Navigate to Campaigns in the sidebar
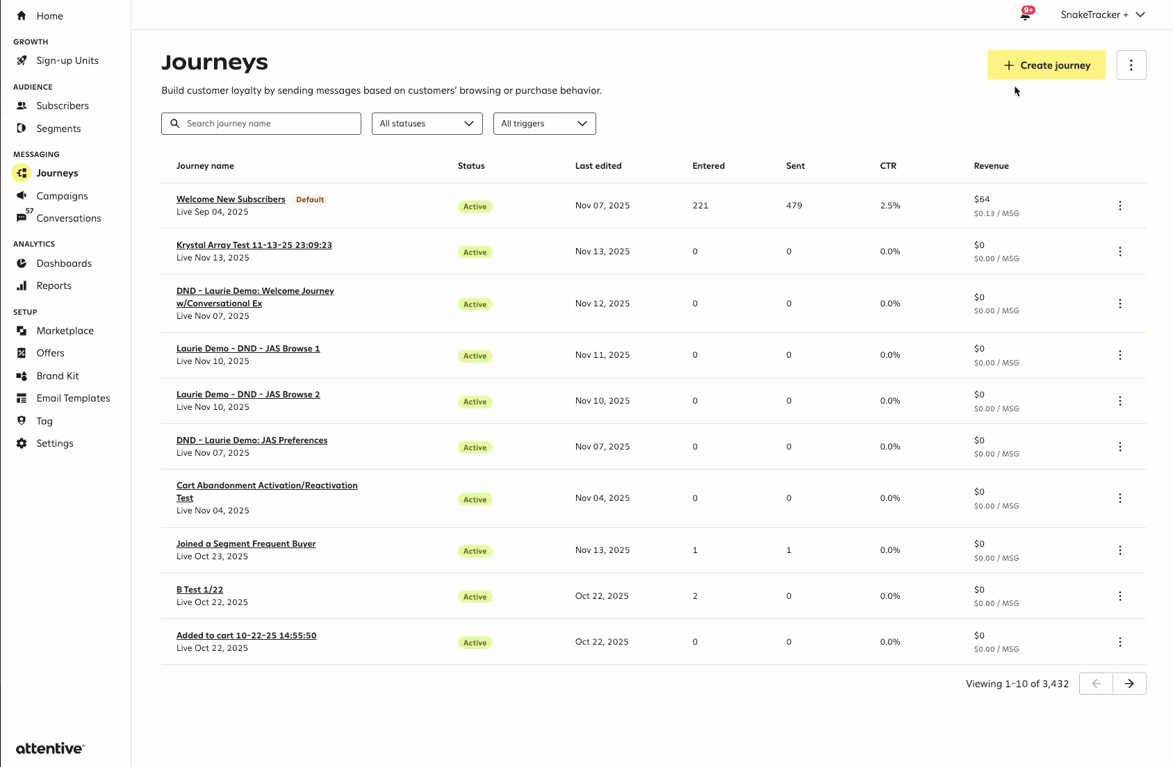Screen dimensions: 1173x767 pyautogui.click(x=62, y=196)
